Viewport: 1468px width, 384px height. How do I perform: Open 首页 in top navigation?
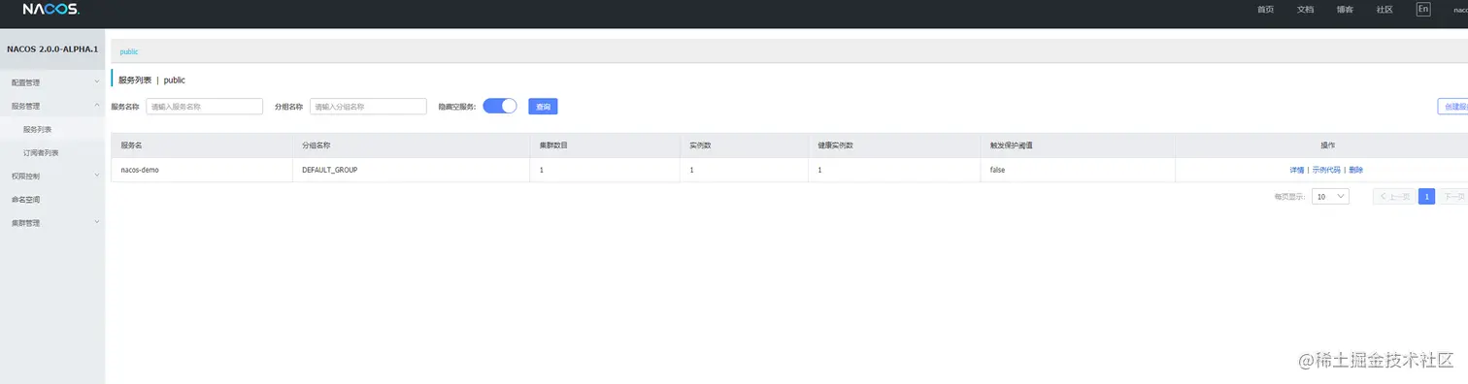(x=1265, y=9)
